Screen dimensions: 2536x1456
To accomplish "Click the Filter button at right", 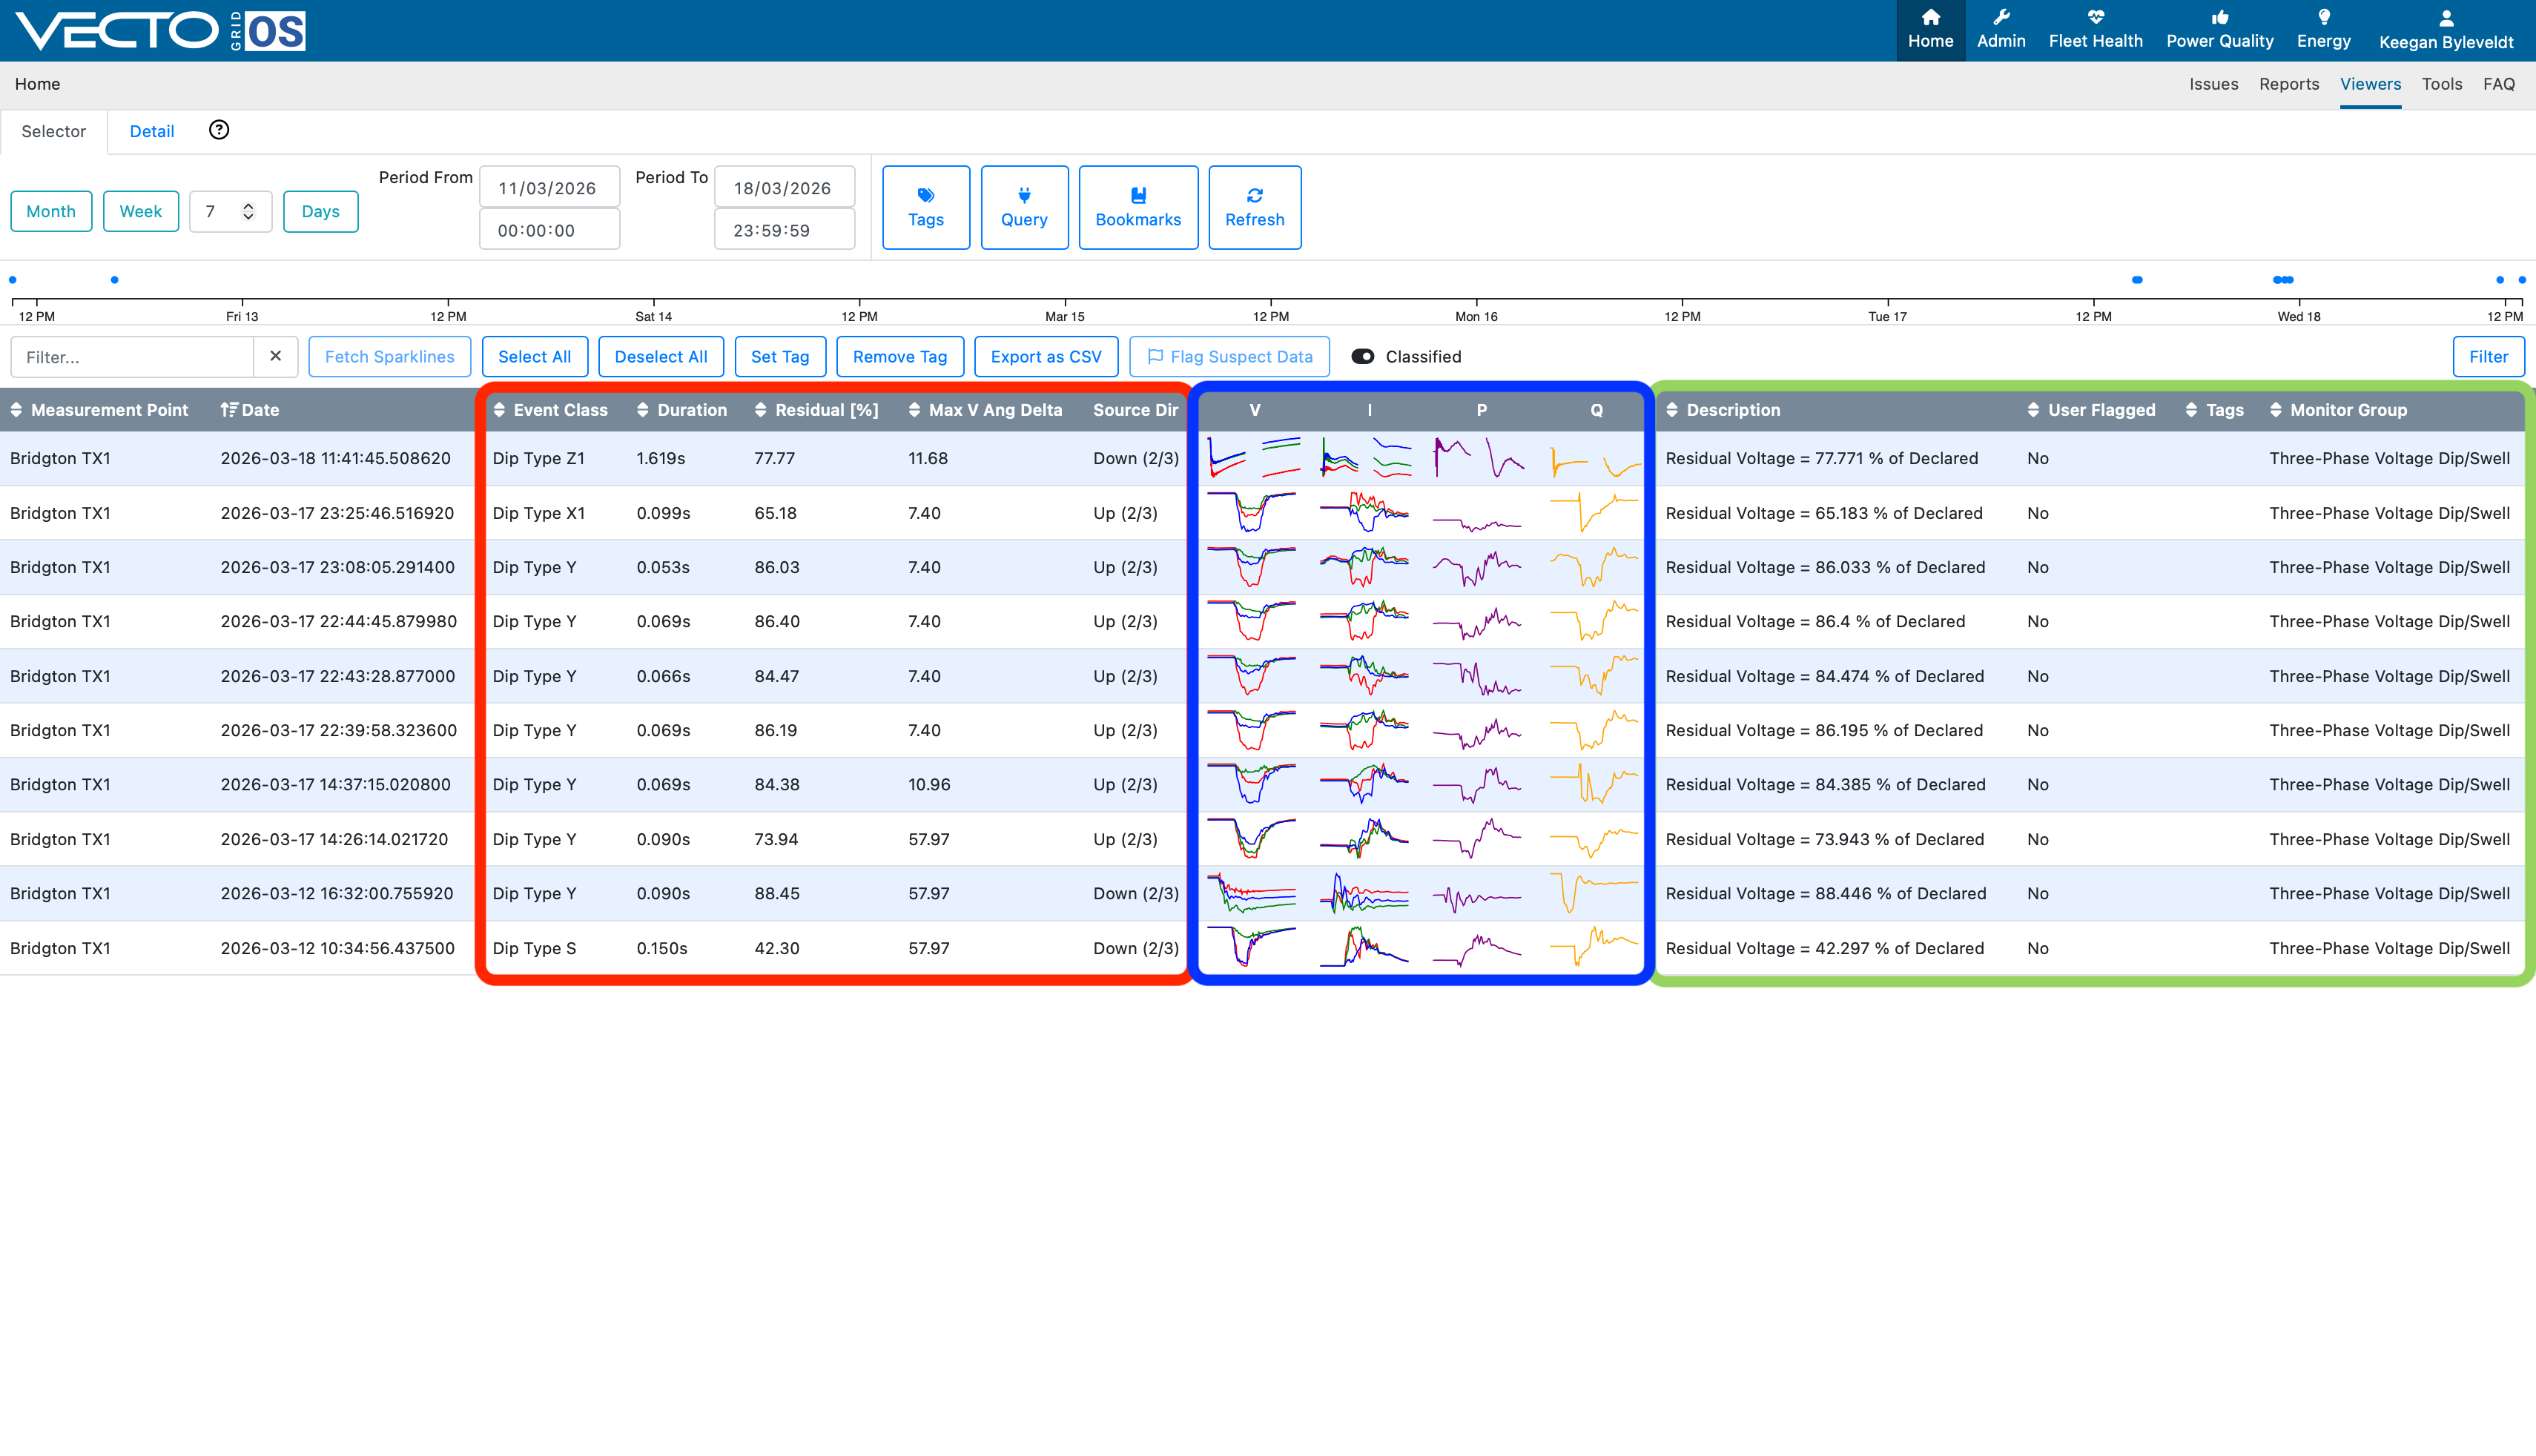I will click(x=2488, y=356).
